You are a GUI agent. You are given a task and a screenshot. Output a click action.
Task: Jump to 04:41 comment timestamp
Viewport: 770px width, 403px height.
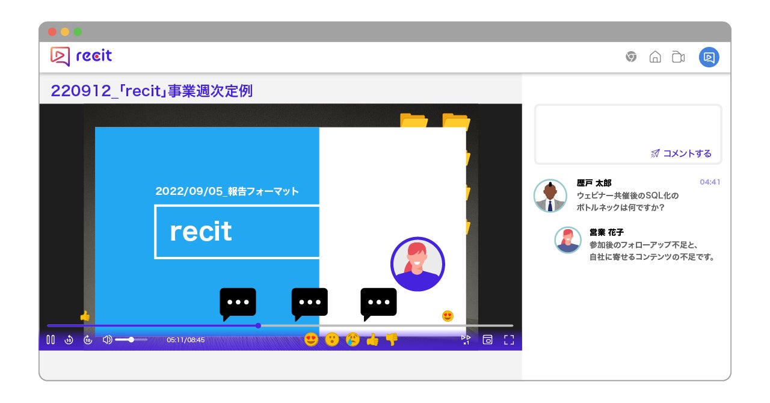pyautogui.click(x=710, y=182)
